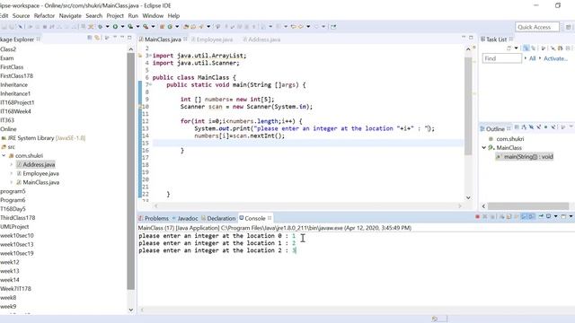Minimize the editor area
575x323 pixels.
(464, 38)
